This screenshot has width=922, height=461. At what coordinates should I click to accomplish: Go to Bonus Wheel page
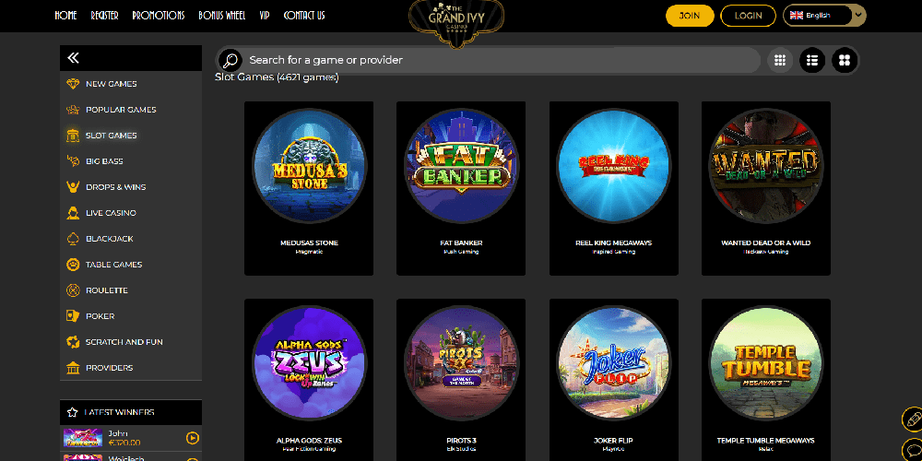[221, 16]
